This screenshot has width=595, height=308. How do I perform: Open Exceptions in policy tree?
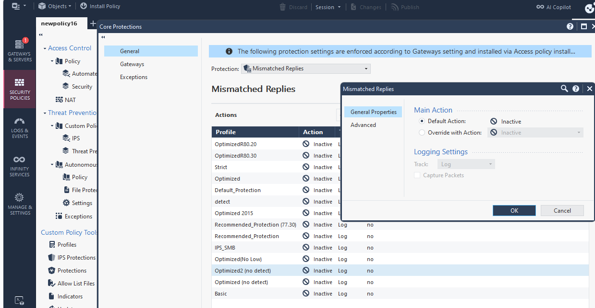pos(73,217)
